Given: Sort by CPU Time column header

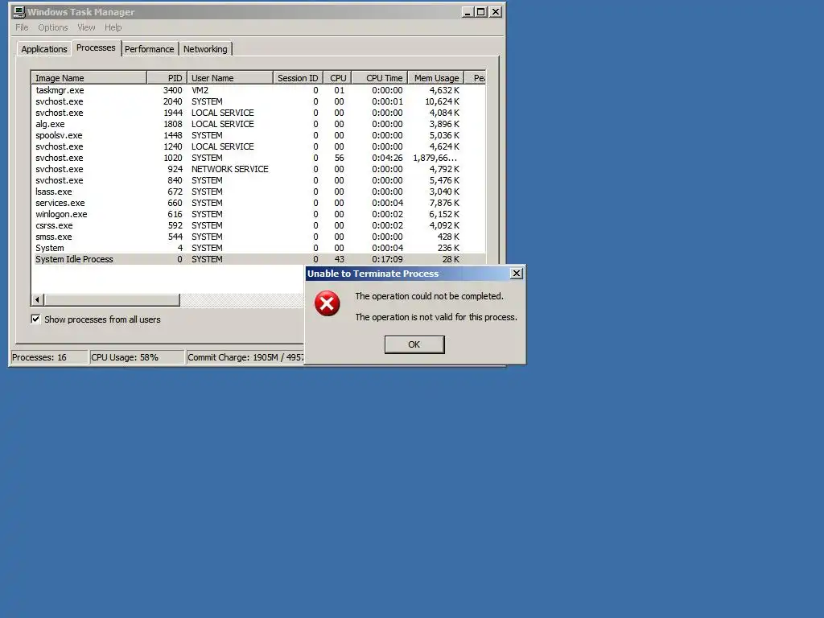Looking at the screenshot, I should click(380, 78).
